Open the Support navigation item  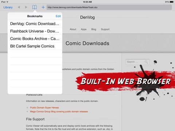pyautogui.click(x=105, y=29)
